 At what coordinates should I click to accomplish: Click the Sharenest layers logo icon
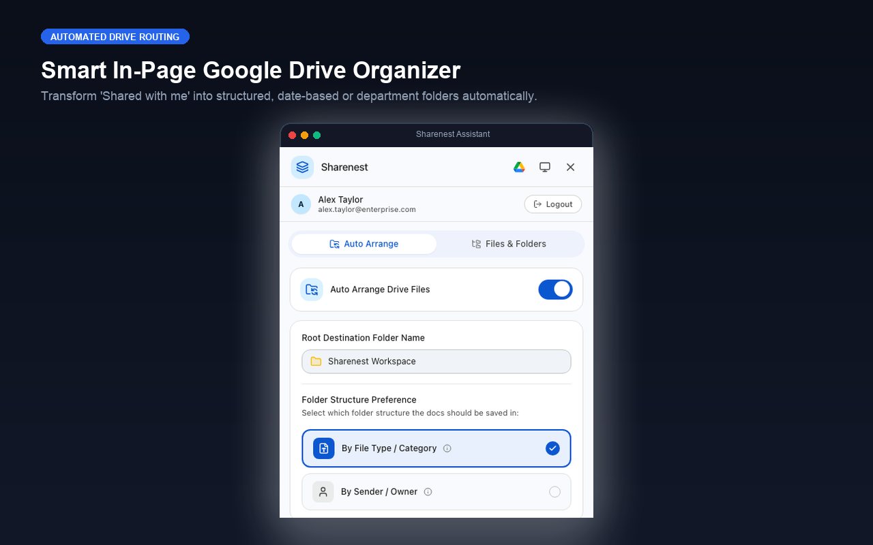(302, 167)
